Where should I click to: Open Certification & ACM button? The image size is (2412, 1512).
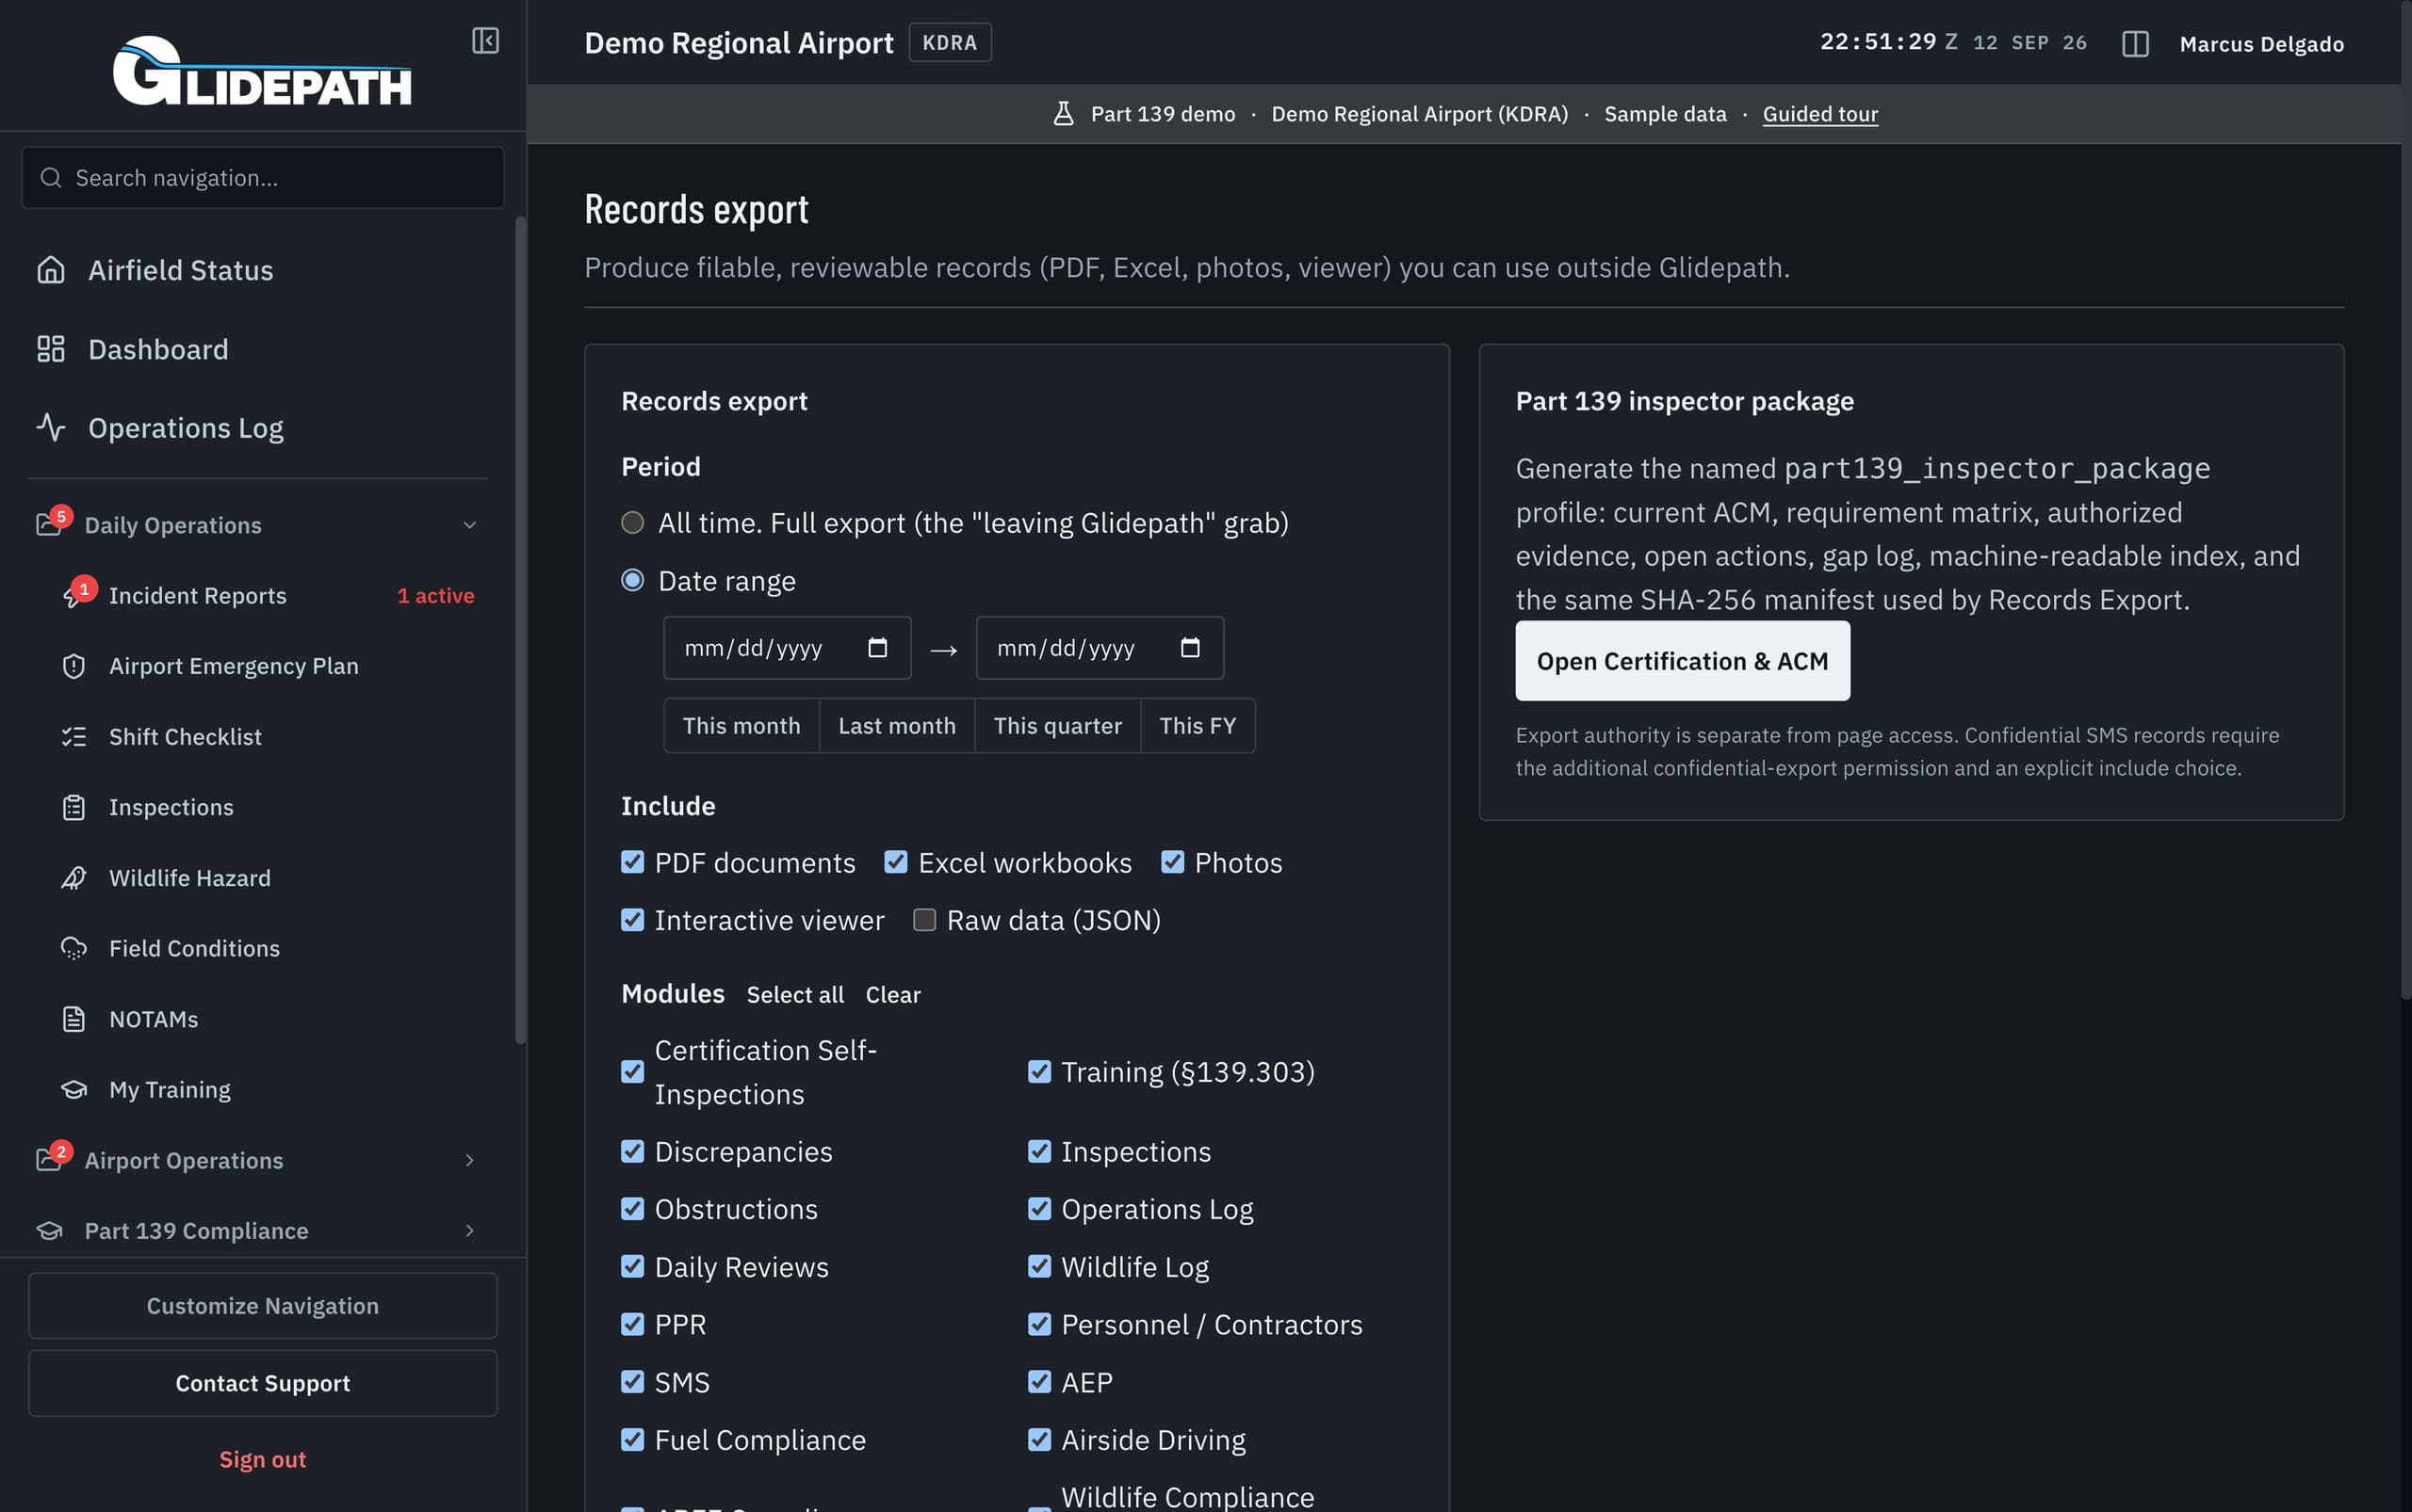click(x=1683, y=661)
